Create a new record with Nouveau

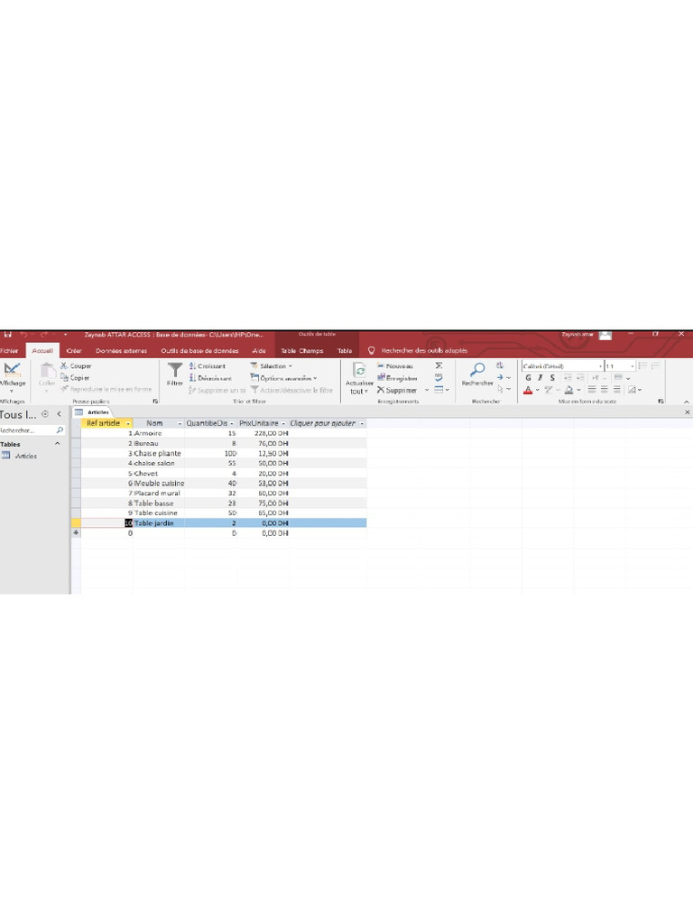click(x=395, y=366)
